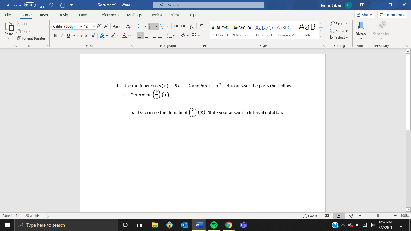
Task: Click Clear All Formatting icon
Action: point(129,26)
